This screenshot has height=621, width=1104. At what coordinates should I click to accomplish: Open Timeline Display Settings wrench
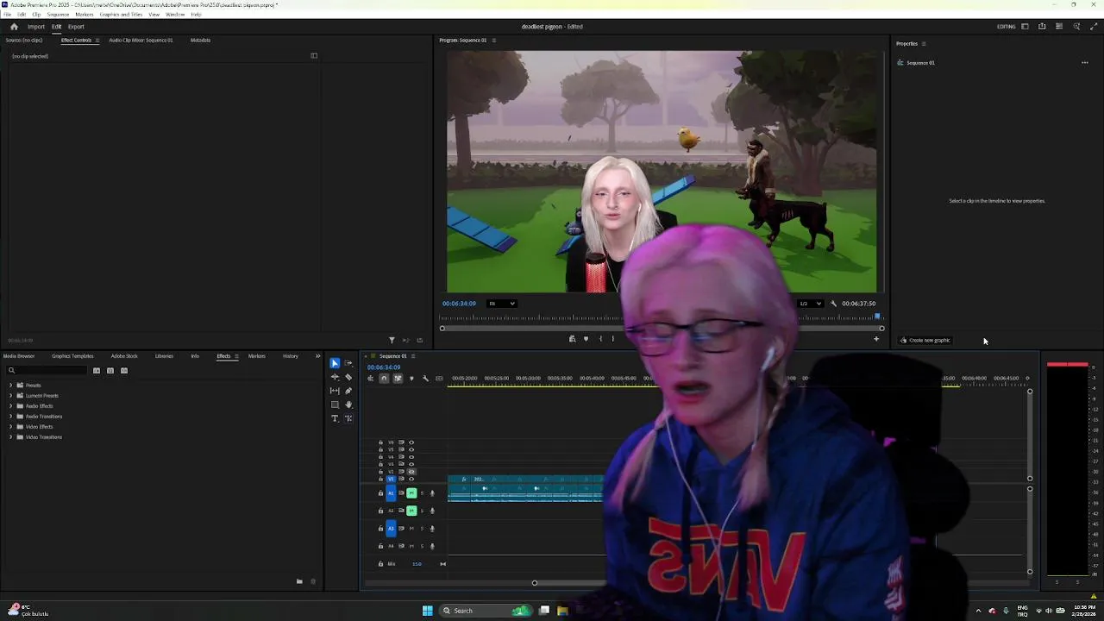[425, 378]
